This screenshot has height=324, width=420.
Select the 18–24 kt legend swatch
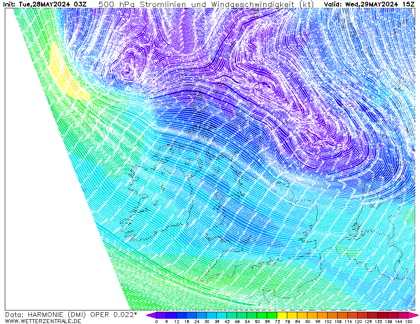(191, 315)
